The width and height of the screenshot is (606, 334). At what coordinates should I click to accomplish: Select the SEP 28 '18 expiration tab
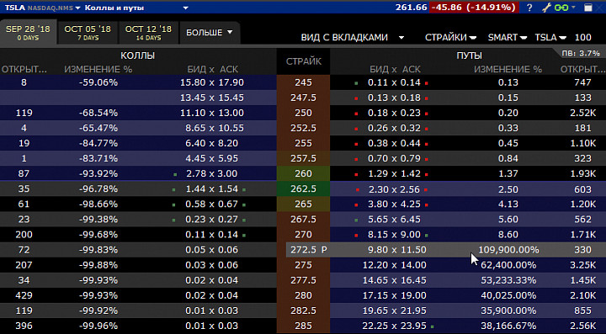[x=29, y=33]
